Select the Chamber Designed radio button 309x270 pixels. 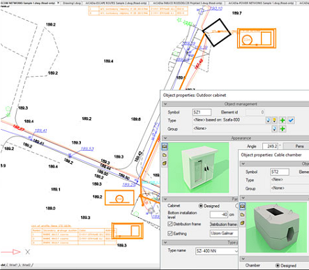(278, 265)
